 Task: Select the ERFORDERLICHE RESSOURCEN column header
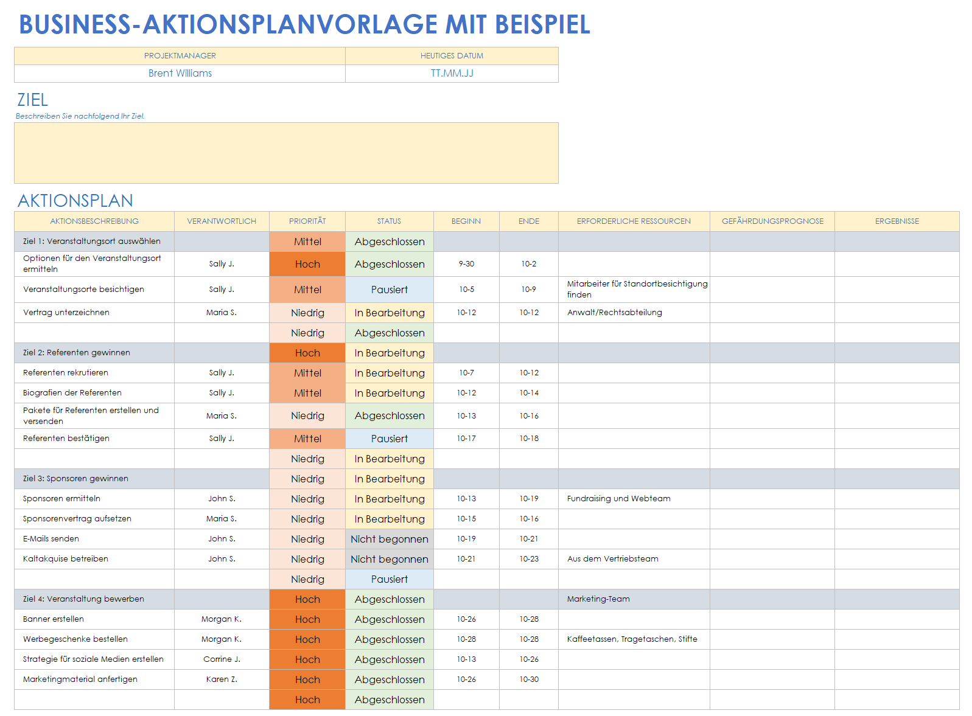(634, 221)
